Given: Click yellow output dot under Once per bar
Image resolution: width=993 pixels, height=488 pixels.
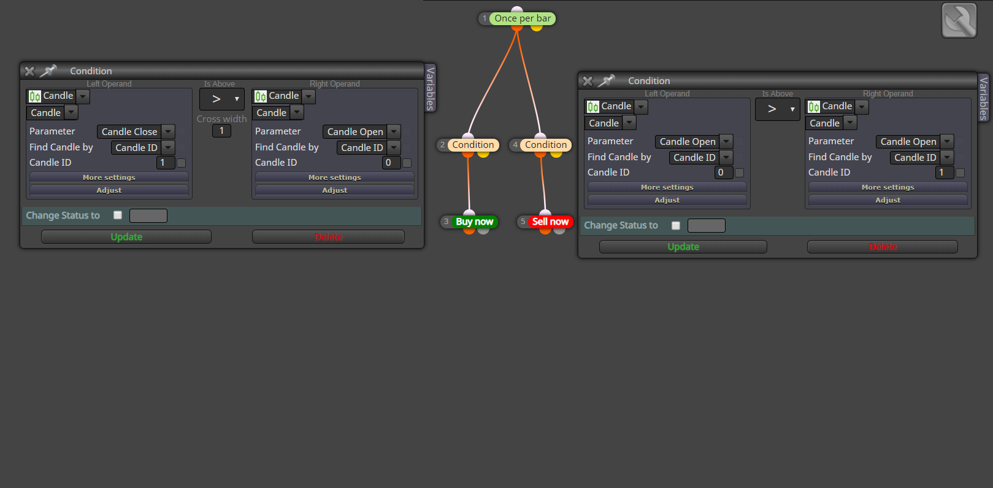Looking at the screenshot, I should [x=537, y=28].
